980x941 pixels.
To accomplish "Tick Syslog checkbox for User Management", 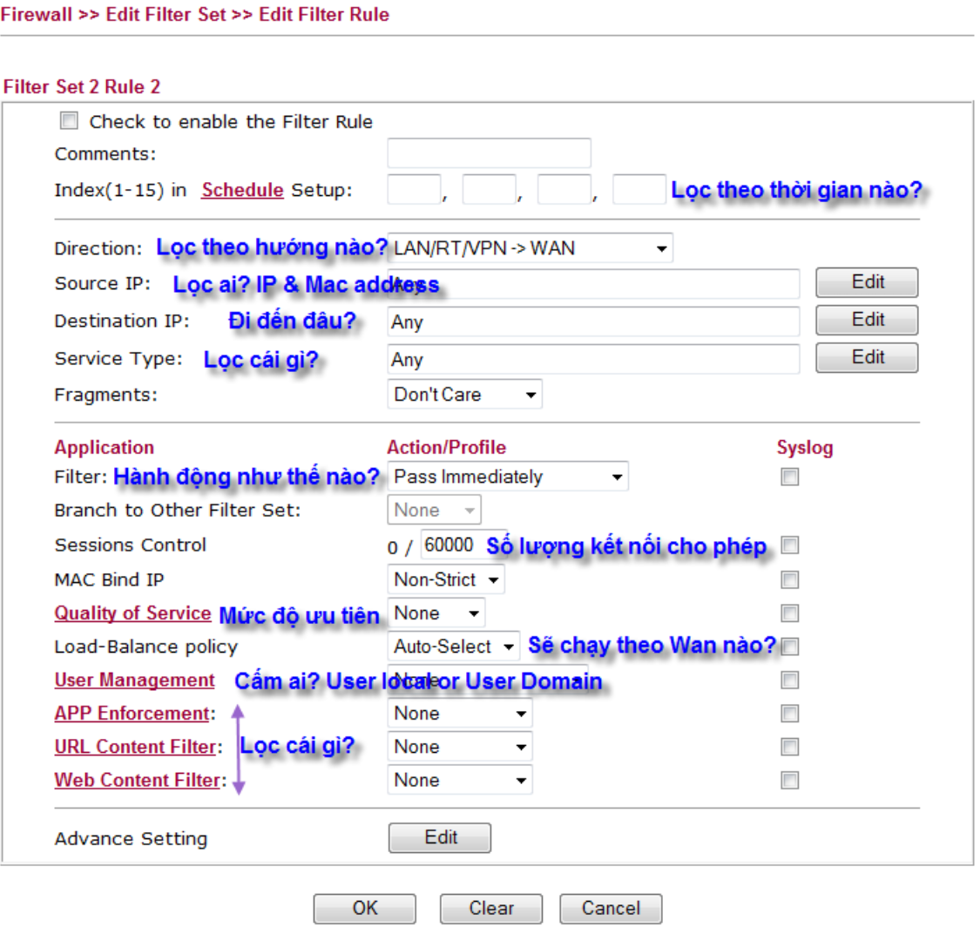I will tap(789, 680).
